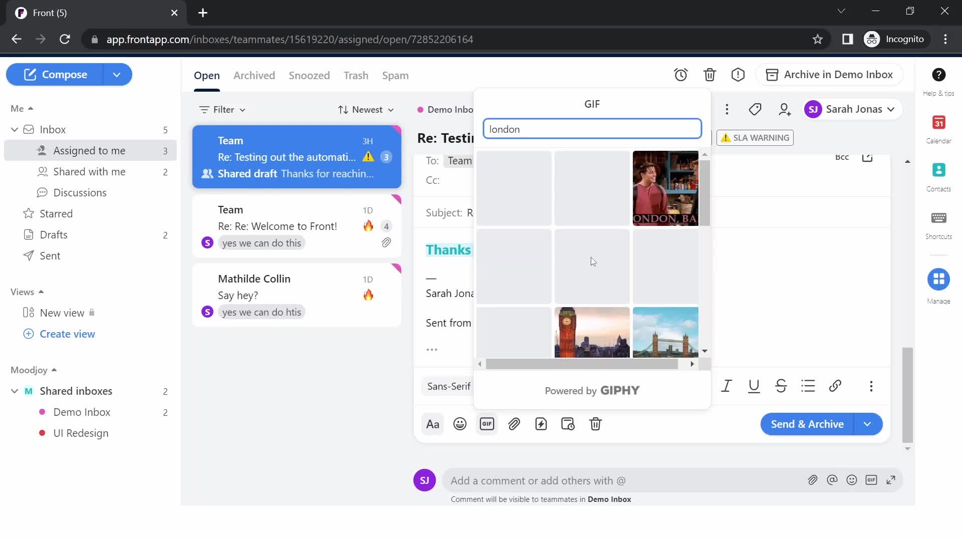Open the tag icon in conversation header
962x541 pixels.
point(755,109)
